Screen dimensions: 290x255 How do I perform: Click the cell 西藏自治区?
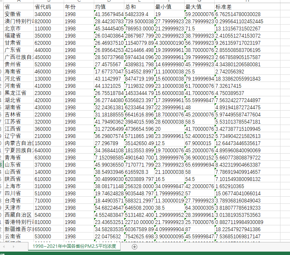pyautogui.click(x=19, y=215)
